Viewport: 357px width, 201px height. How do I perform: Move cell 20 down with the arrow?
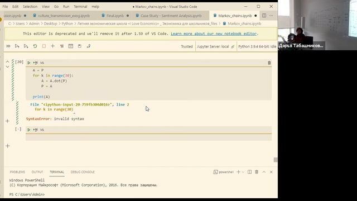[x=7, y=67]
